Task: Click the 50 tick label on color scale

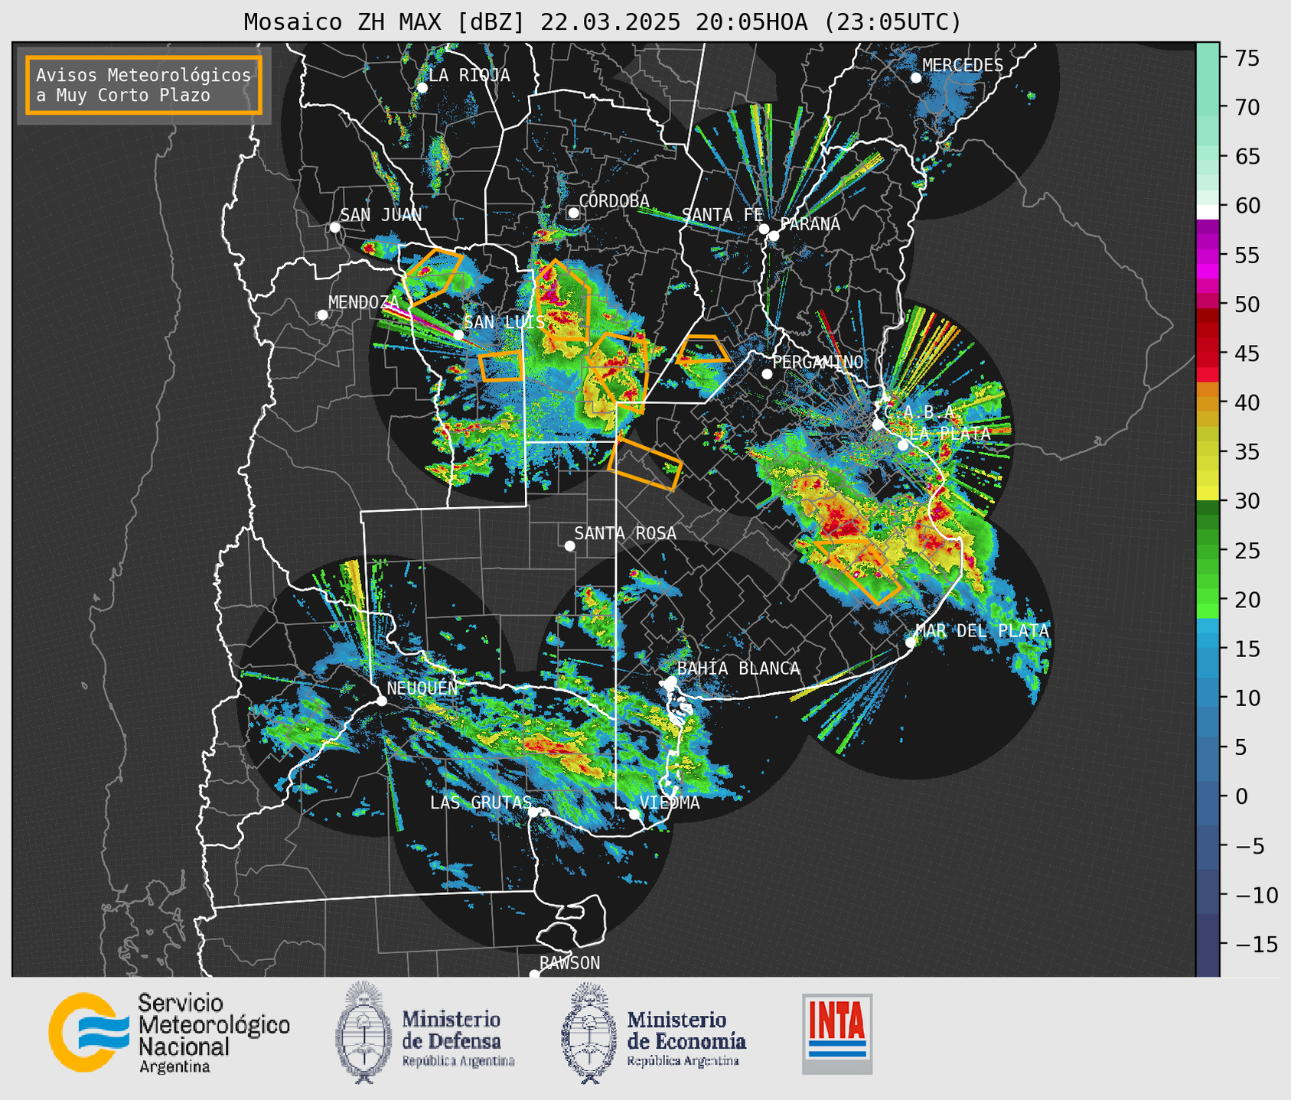Action: [x=1246, y=304]
